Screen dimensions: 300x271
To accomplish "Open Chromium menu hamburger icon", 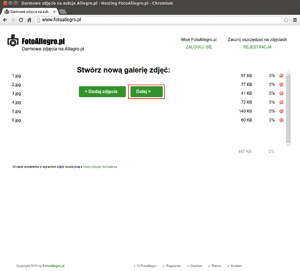I will 295,20.
